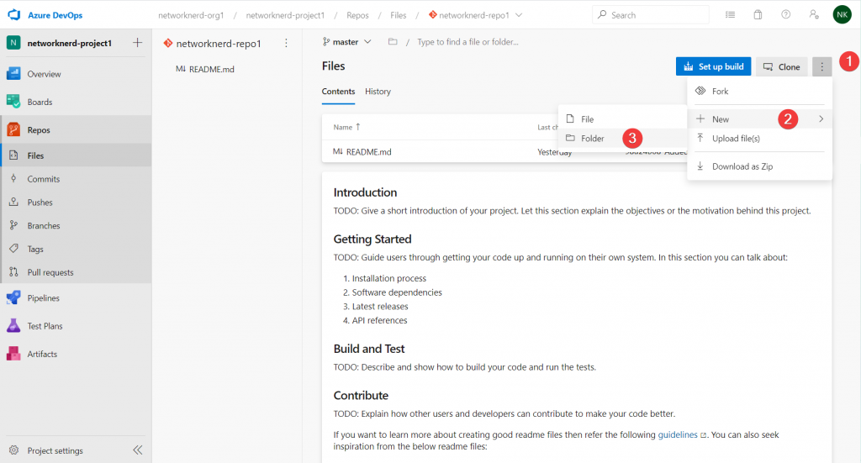Click networknerd-repo1 title in tree pane
This screenshot has height=463, width=861.
point(219,44)
